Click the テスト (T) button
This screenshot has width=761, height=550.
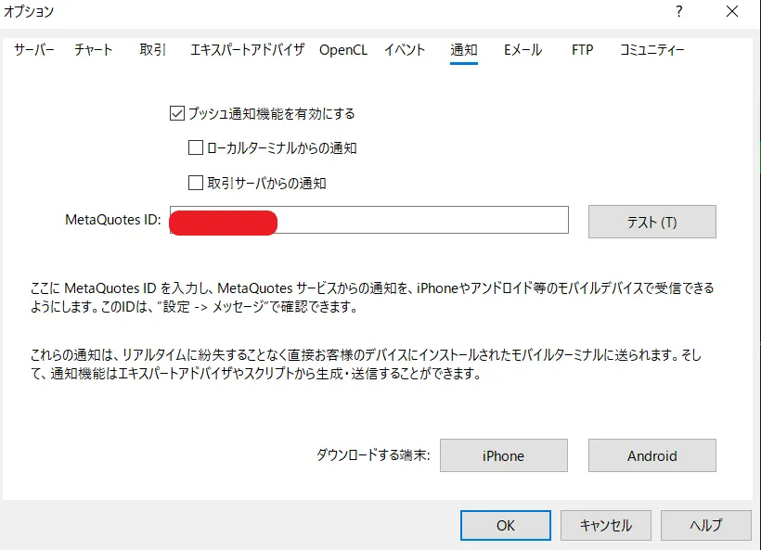point(651,221)
